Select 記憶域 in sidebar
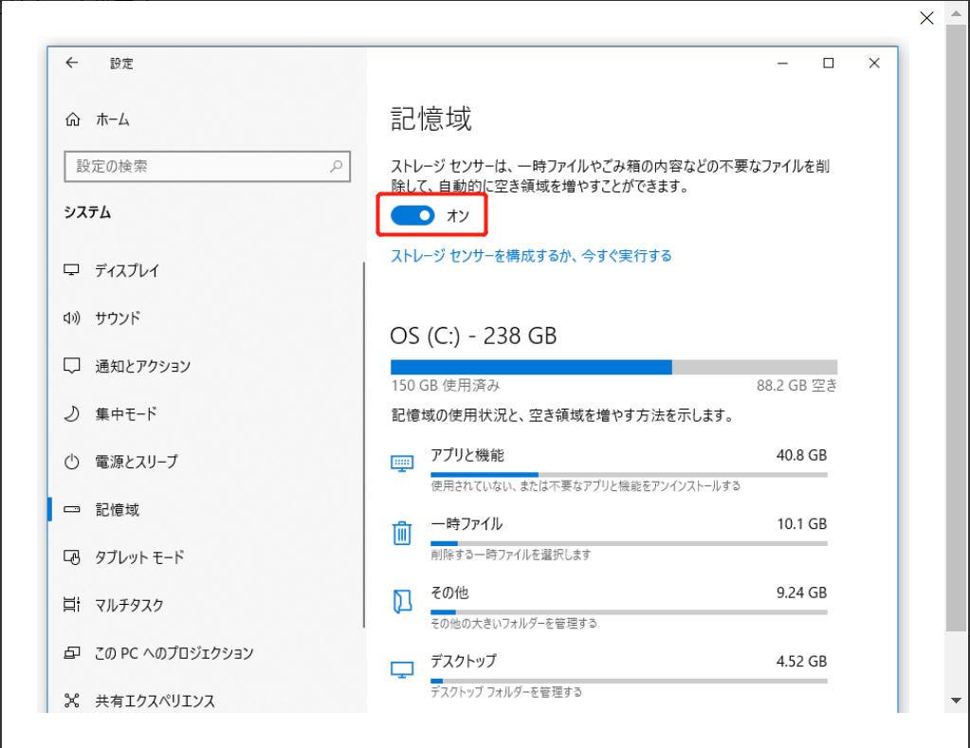 pyautogui.click(x=117, y=509)
